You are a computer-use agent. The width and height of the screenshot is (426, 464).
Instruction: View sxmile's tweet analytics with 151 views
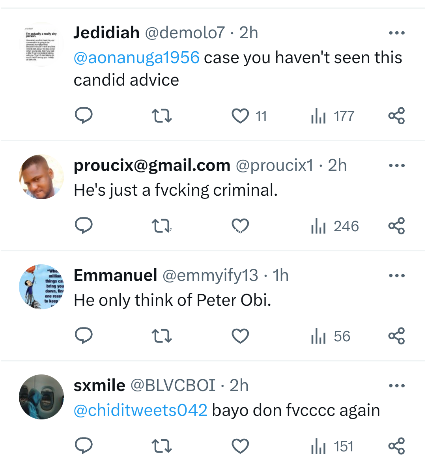click(x=332, y=446)
